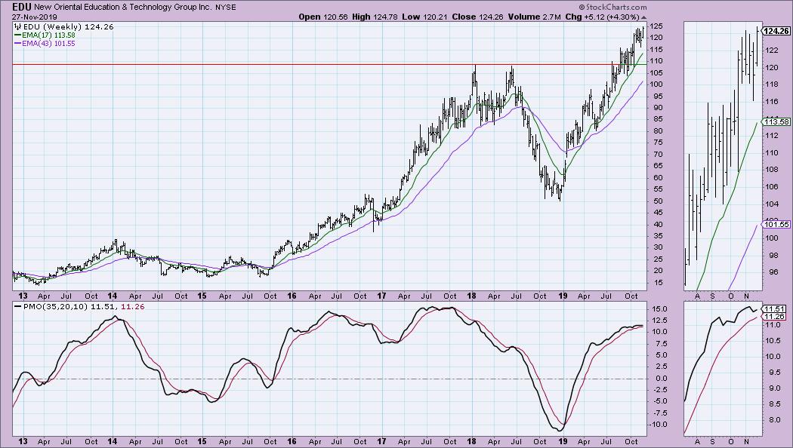Select the New Oriental Education company name

point(122,8)
